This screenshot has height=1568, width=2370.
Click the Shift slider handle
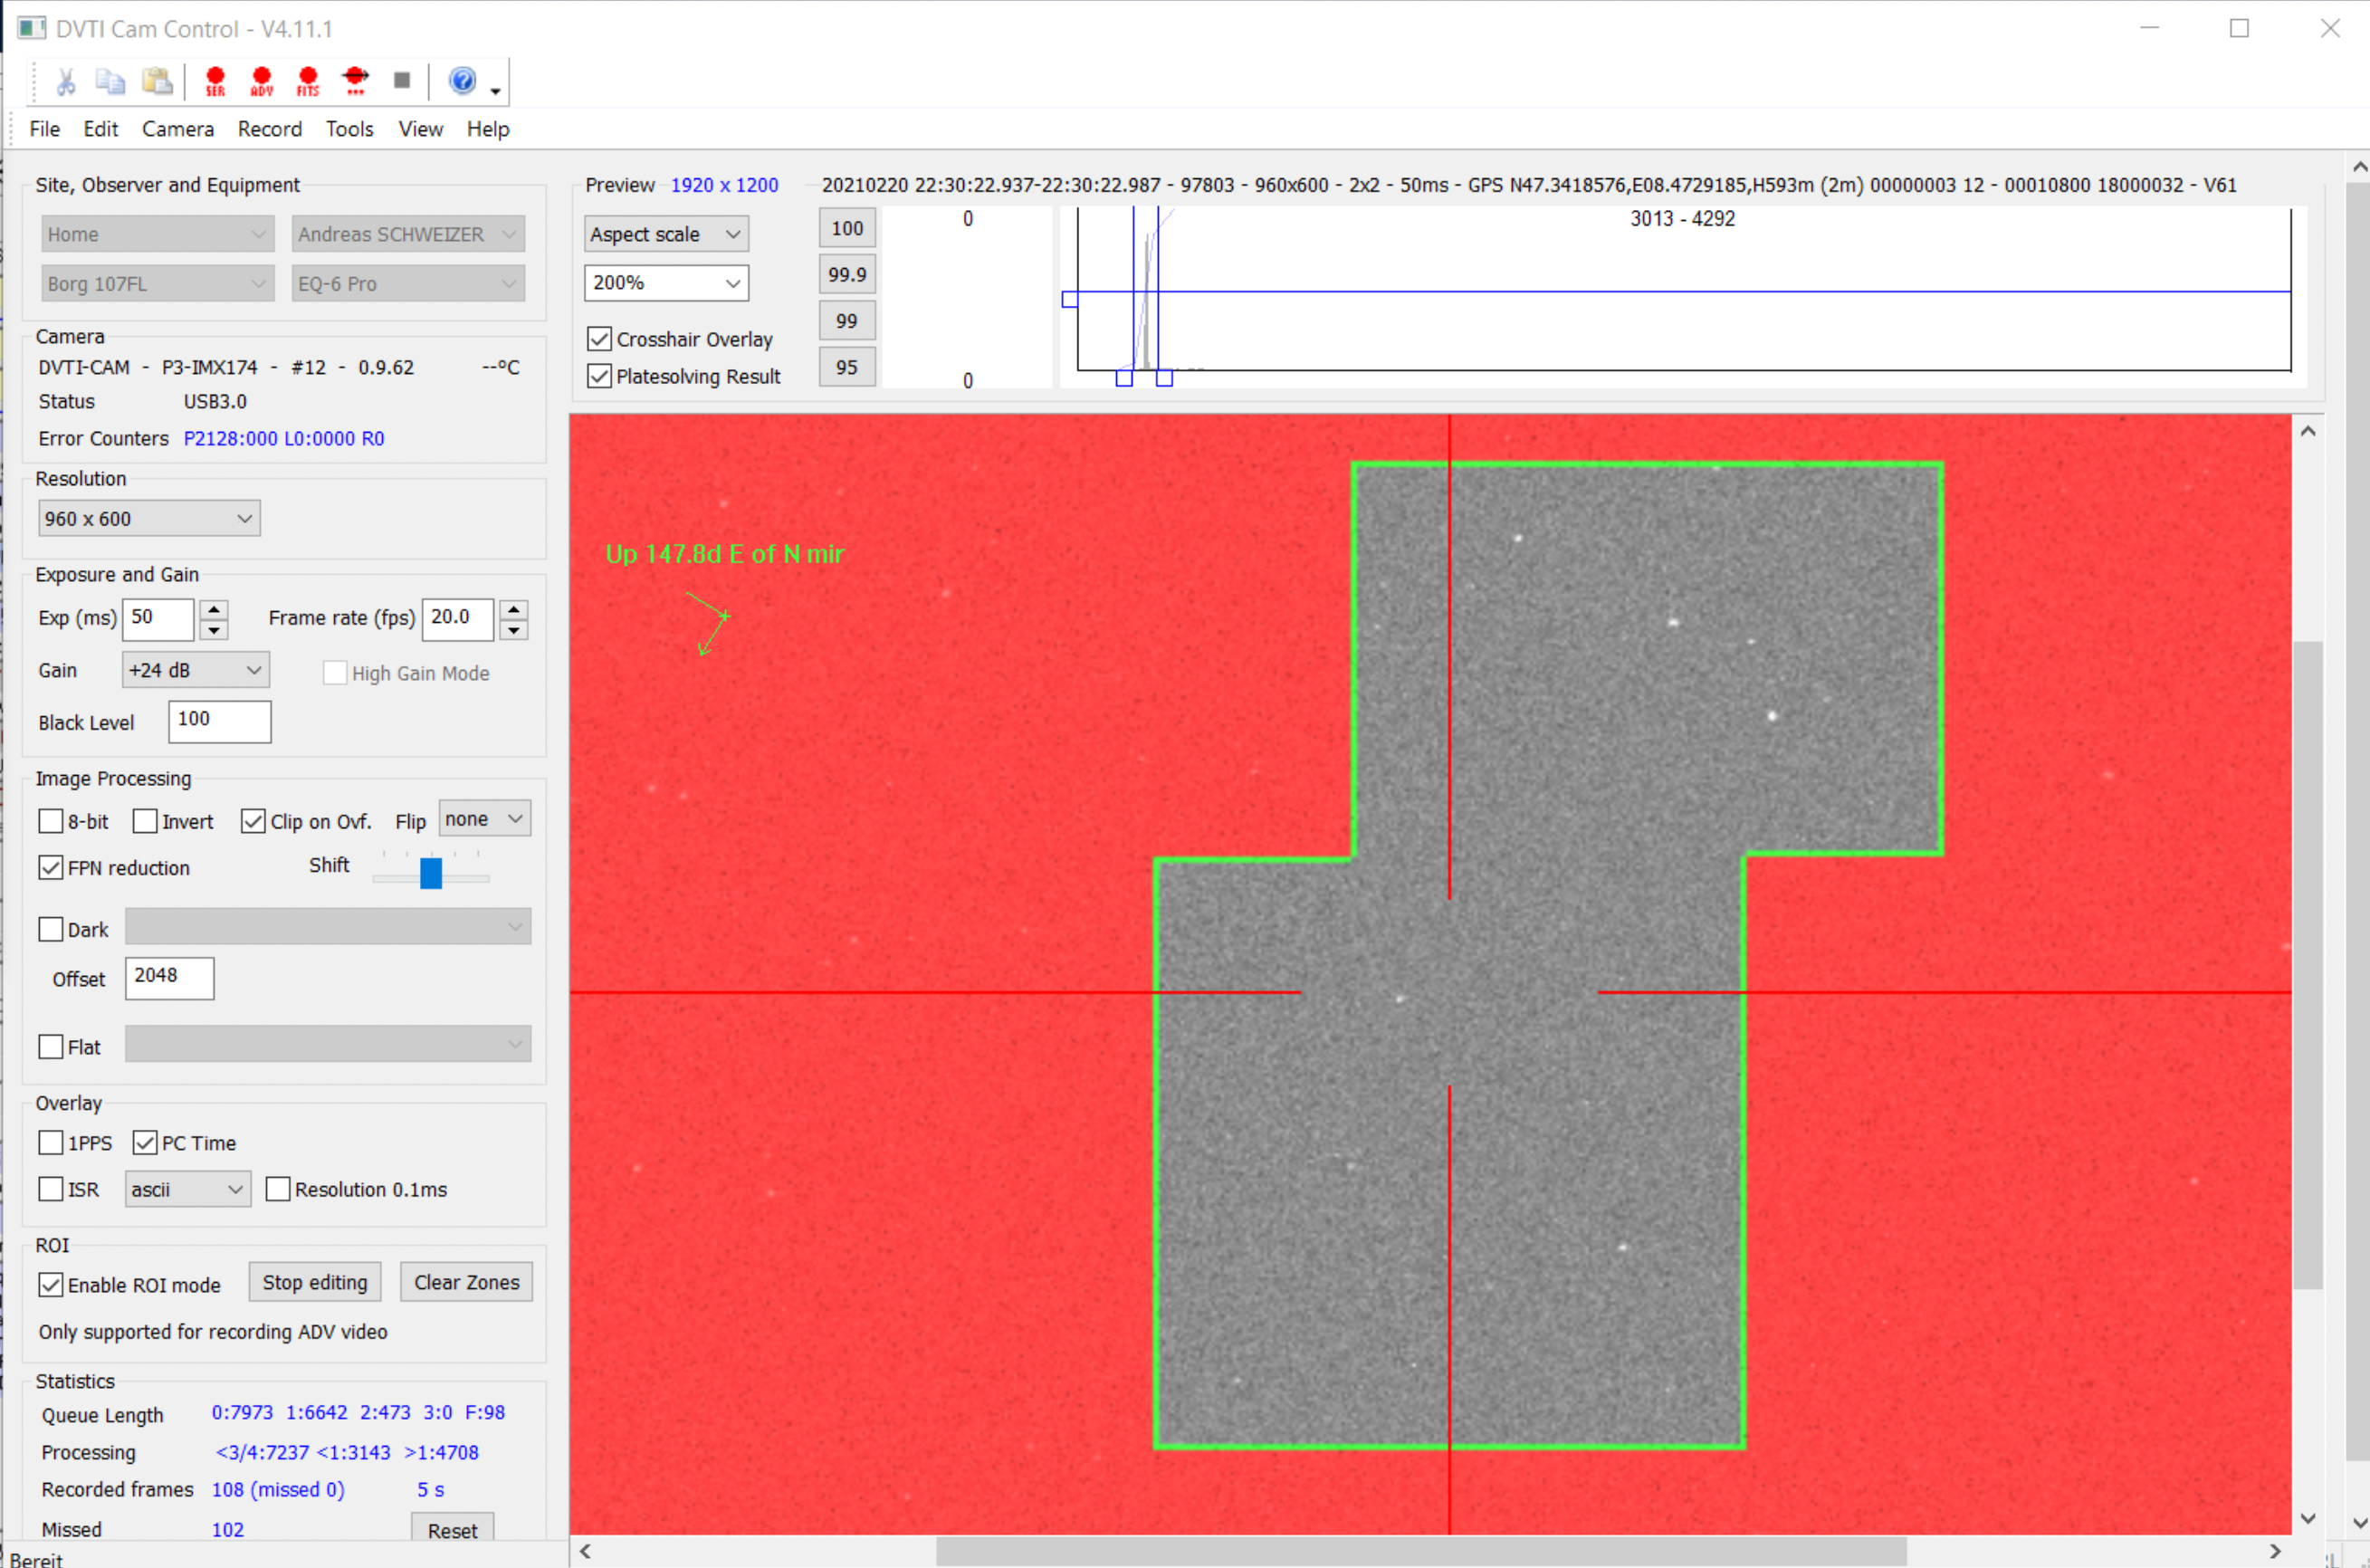click(x=431, y=872)
